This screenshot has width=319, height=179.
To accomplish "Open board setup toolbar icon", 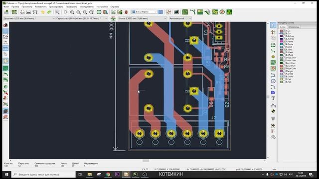I will (x=14, y=12).
